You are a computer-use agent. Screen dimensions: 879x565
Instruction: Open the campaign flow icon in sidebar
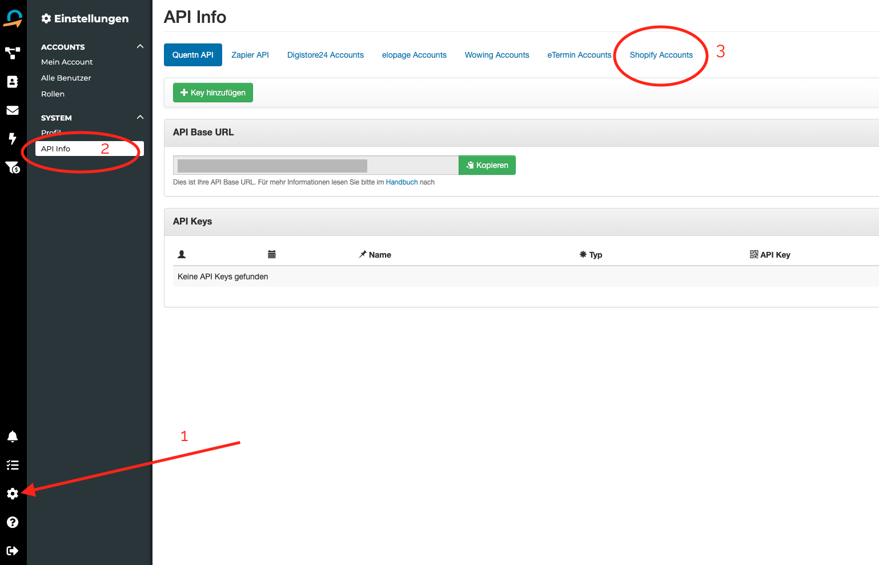[x=13, y=53]
